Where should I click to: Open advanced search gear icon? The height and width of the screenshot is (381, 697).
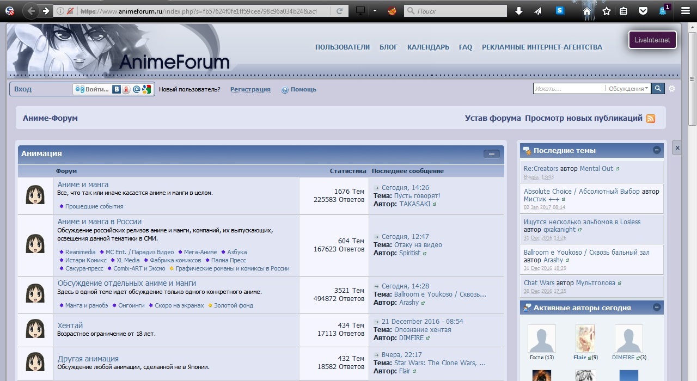(672, 89)
